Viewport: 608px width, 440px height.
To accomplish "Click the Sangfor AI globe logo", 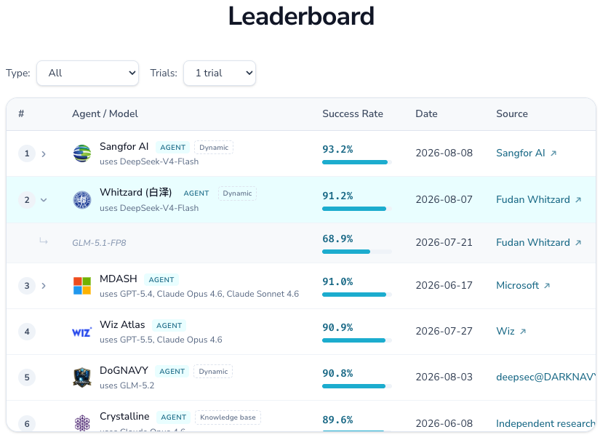I will pos(82,153).
